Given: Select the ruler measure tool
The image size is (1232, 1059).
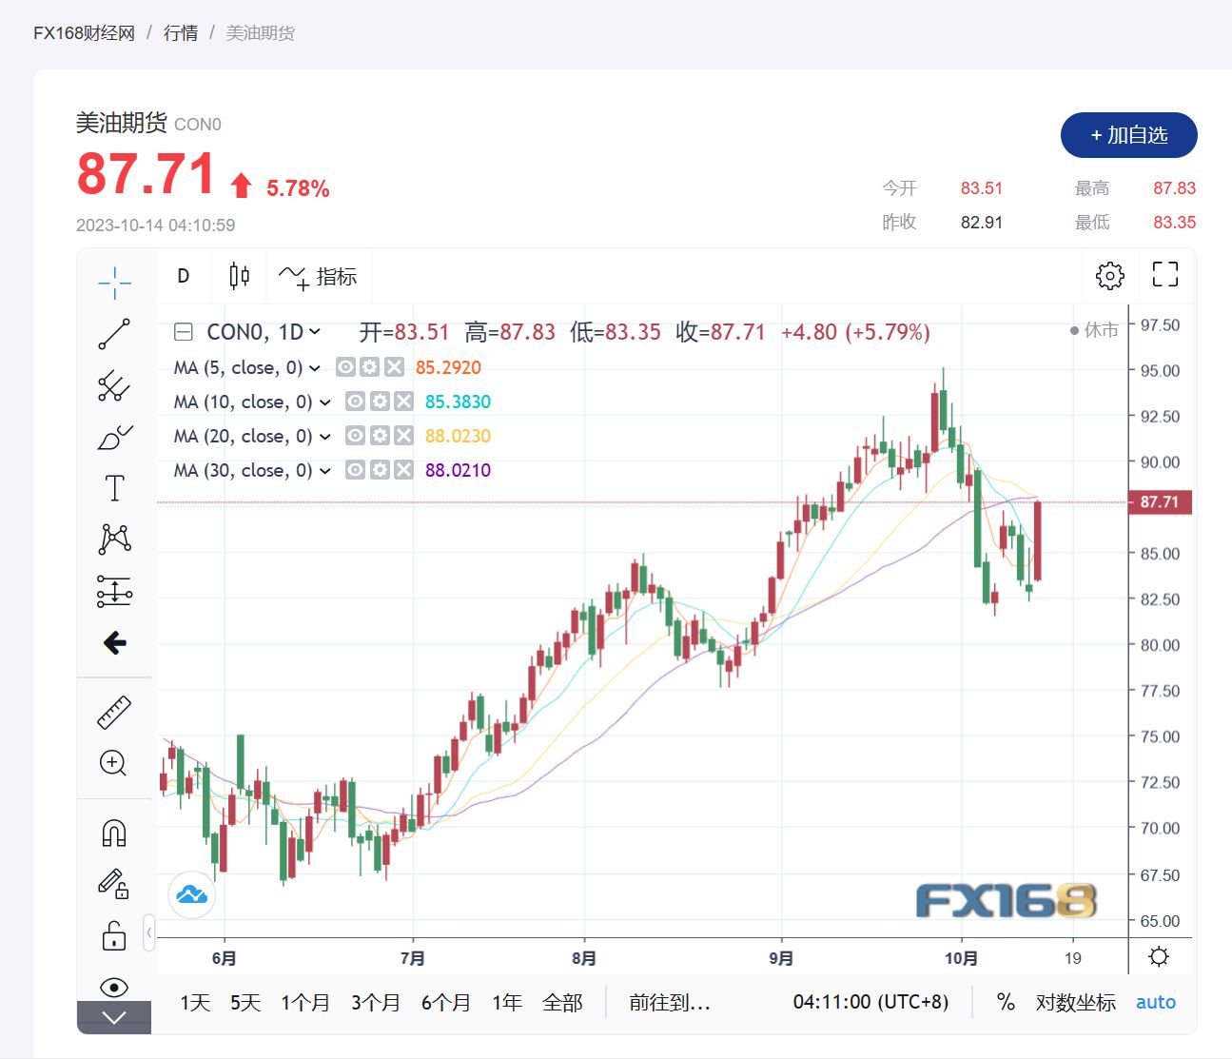Looking at the screenshot, I should click(x=114, y=713).
